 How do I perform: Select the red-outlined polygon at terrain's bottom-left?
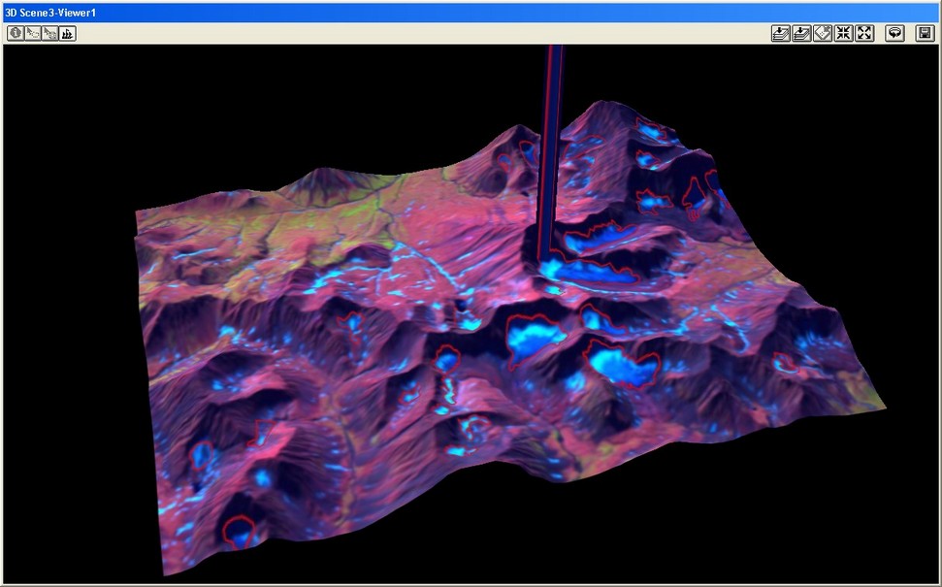pyautogui.click(x=238, y=530)
